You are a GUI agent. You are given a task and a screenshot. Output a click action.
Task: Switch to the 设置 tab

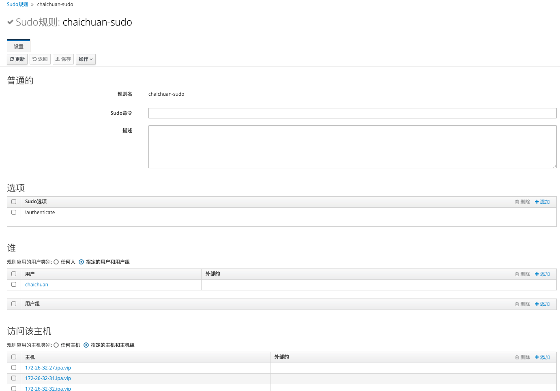[19, 47]
